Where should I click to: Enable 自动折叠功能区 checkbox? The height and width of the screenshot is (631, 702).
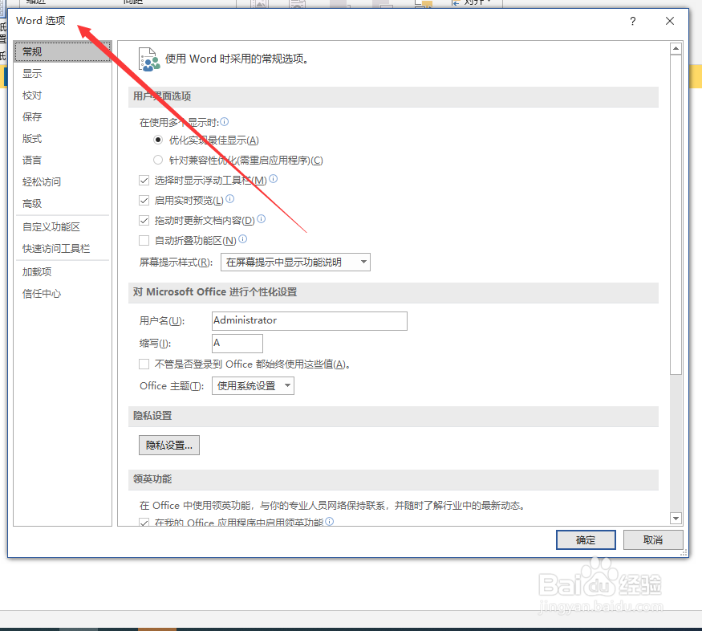[x=144, y=241]
